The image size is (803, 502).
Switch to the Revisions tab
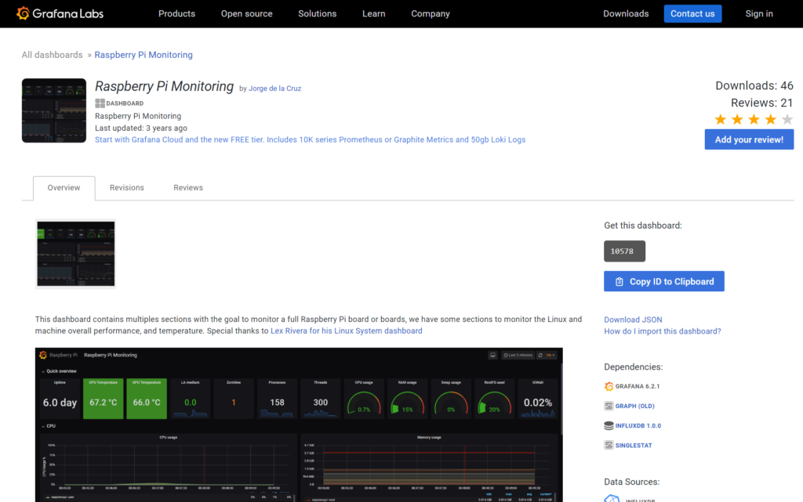[x=127, y=188]
